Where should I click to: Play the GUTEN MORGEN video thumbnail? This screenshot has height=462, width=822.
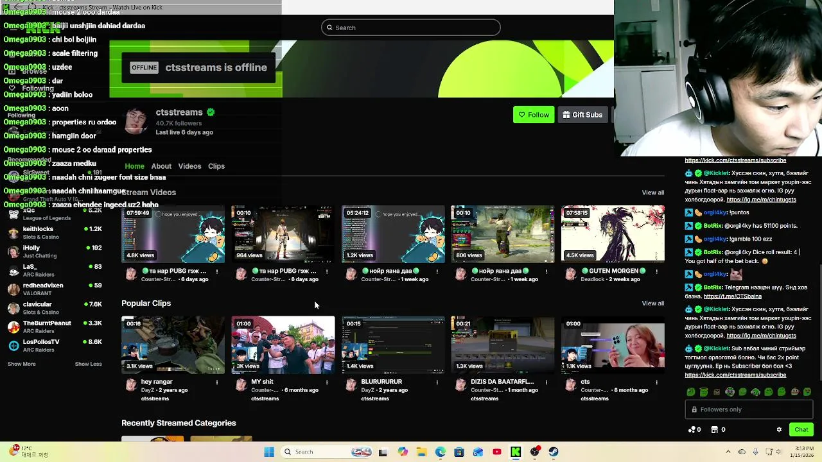613,234
